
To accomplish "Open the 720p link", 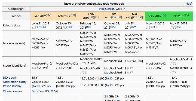I will click(54, 91).
